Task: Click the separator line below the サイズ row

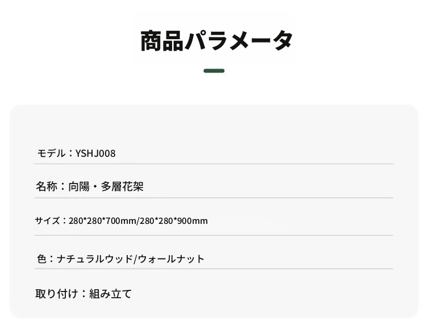Action: coord(214,235)
